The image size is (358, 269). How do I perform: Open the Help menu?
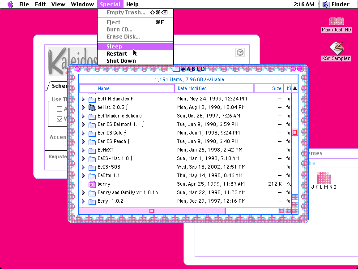point(132,4)
